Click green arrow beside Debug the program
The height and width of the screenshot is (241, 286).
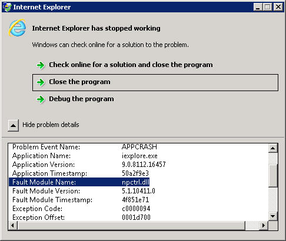41,99
